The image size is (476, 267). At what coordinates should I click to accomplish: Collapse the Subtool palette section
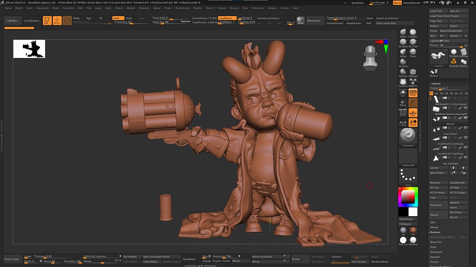point(436,84)
